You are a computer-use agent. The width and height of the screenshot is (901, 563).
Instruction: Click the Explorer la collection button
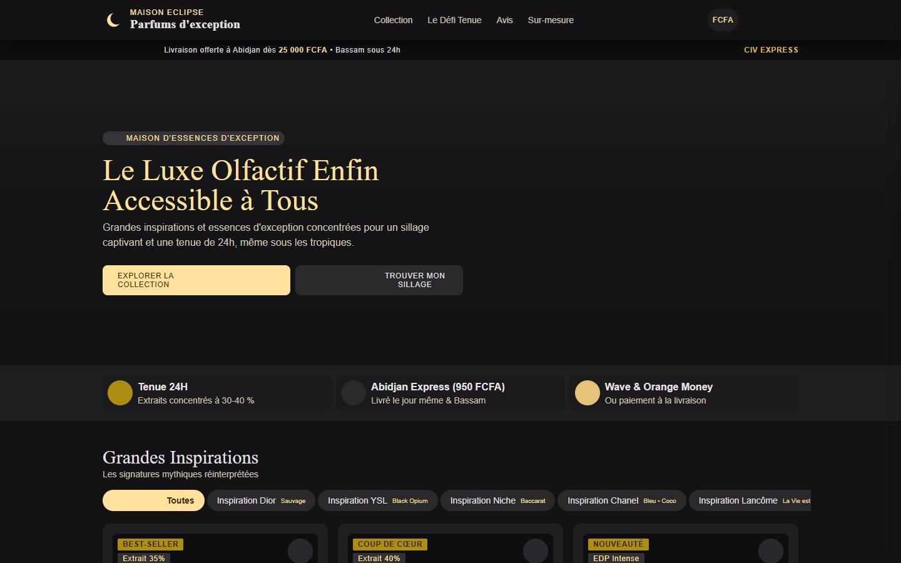pos(196,280)
